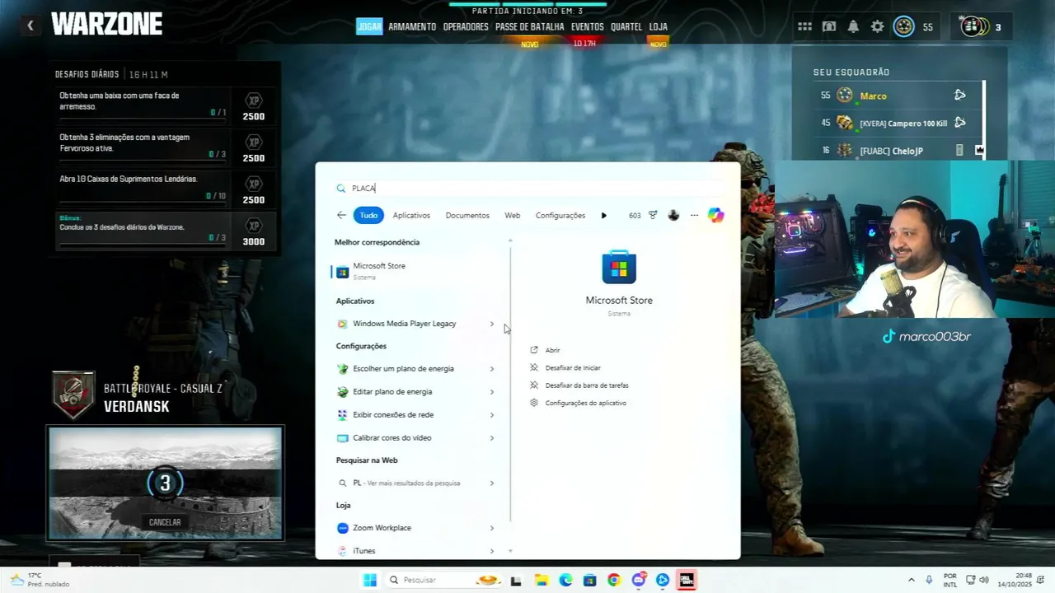Click the Verdansk map thumbnail
Screen dimensions: 1055x593
(x=165, y=483)
